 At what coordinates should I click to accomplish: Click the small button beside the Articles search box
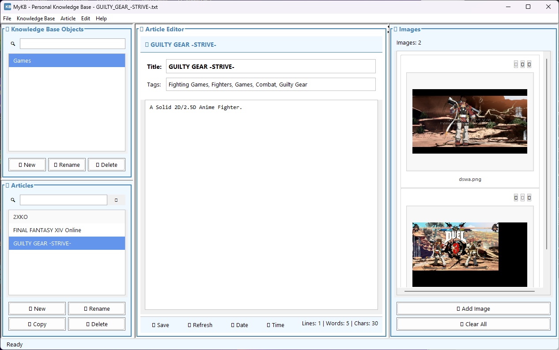pos(116,200)
